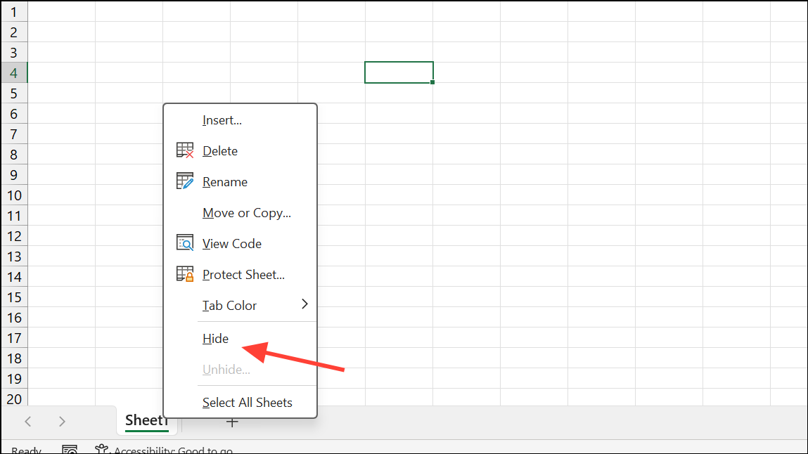Add a new sheet with plus icon
808x454 pixels.
pyautogui.click(x=232, y=422)
